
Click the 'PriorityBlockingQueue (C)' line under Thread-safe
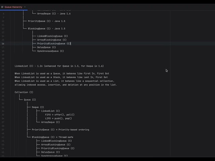(58, 148)
